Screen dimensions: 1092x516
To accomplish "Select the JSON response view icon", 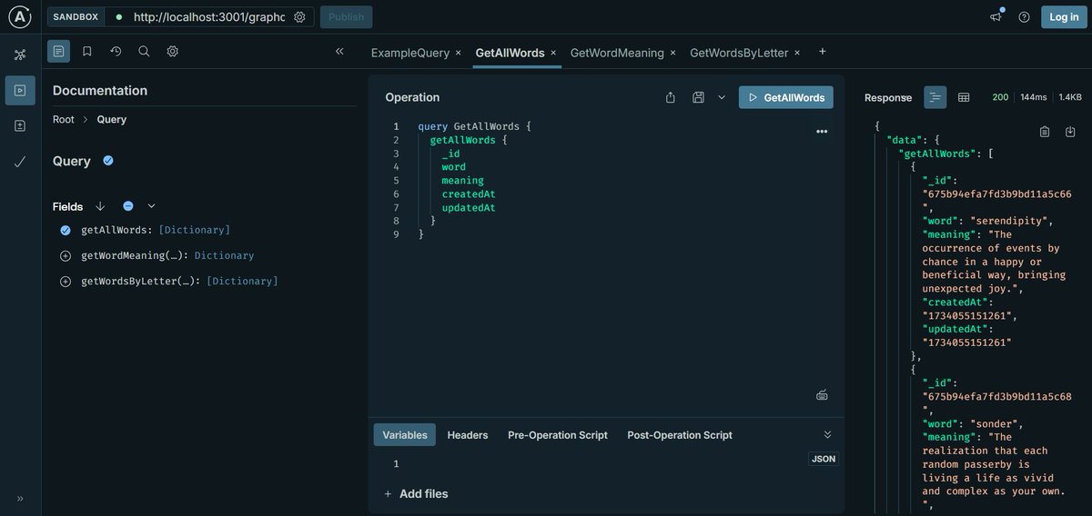I will point(935,97).
